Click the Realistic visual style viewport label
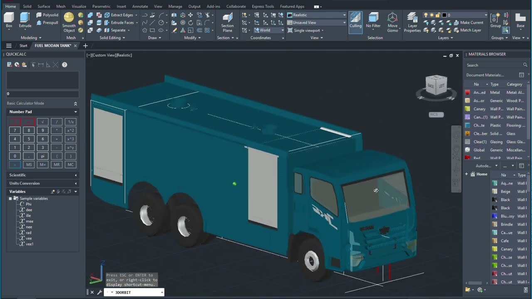The height and width of the screenshot is (299, 532). (x=124, y=55)
